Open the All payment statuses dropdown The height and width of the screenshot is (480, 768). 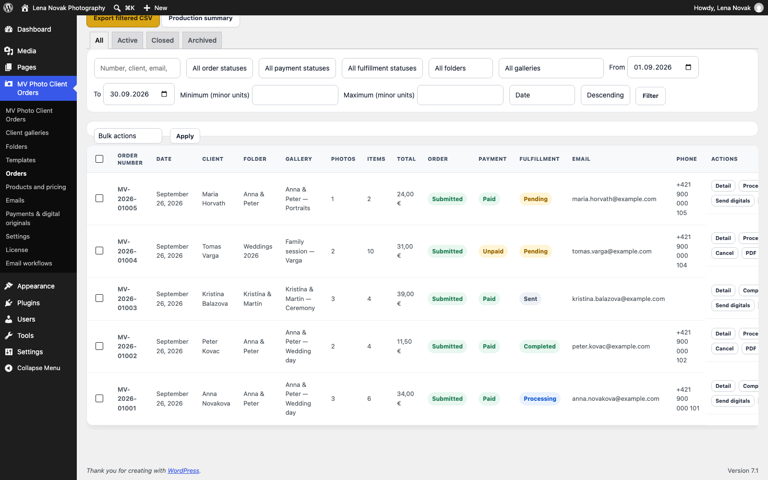point(297,68)
